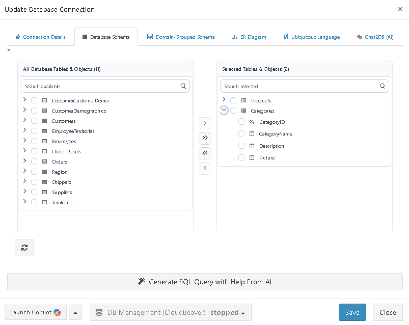Image resolution: width=409 pixels, height=325 pixels.
Task: Click the table icon next to EmployeeTerritories
Action: (45, 131)
